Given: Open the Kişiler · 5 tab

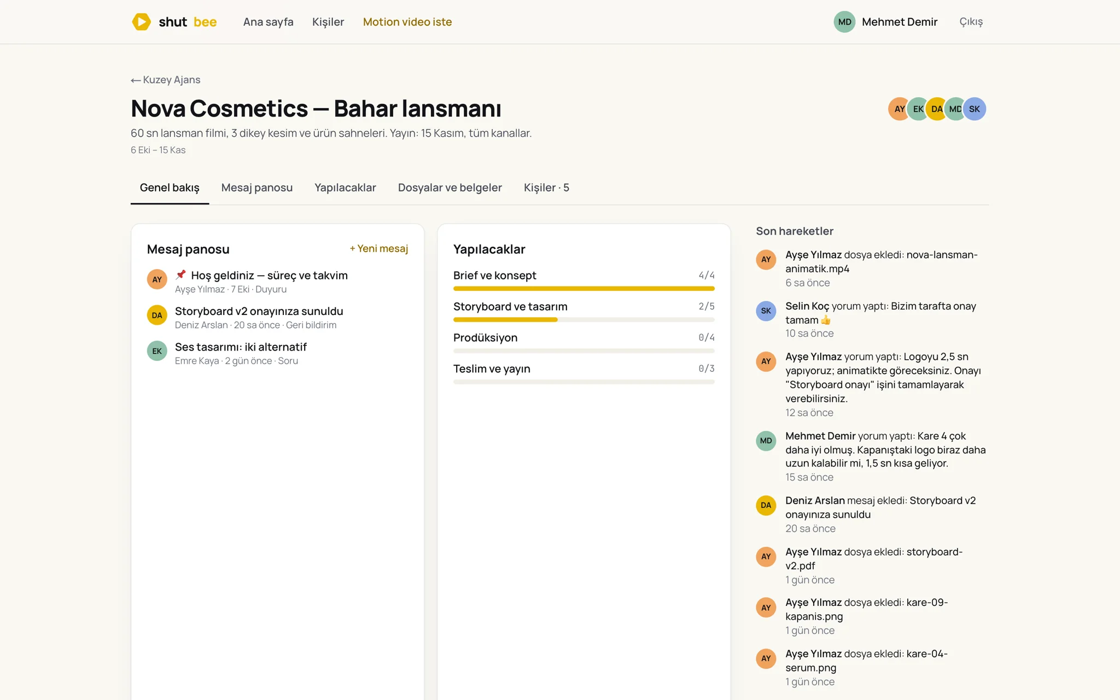Looking at the screenshot, I should coord(546,188).
